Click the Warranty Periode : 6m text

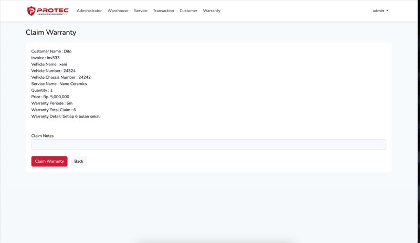click(52, 103)
